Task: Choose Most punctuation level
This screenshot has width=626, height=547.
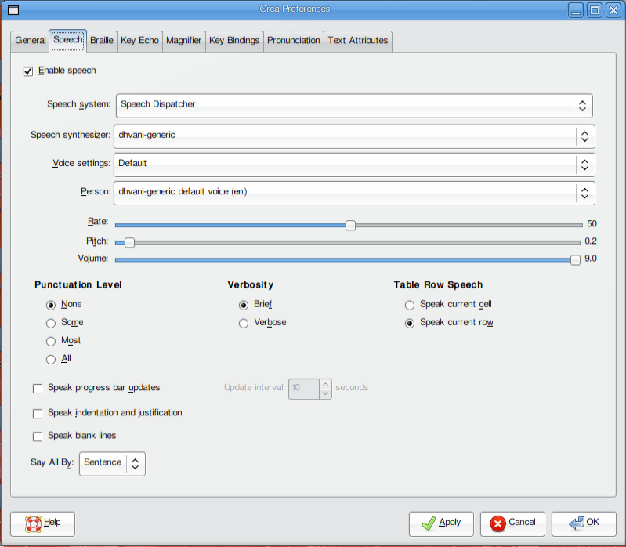Action: point(51,342)
